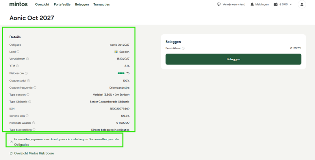
Task: Click the info icon next to Type Obligatie
Action: 30,102
